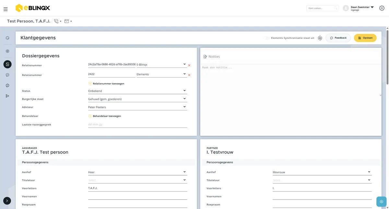Screen dimensions: 389x209
Task: Click the Feedback button
Action: [338, 38]
